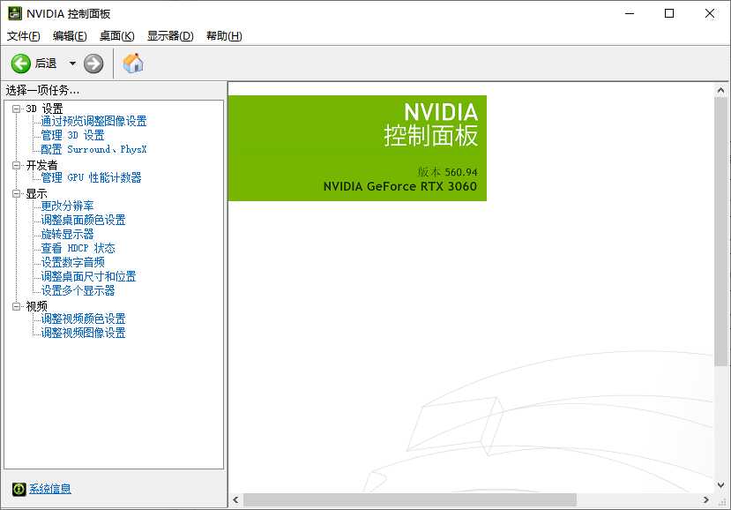Click the system information icon
731x510 pixels.
19,489
